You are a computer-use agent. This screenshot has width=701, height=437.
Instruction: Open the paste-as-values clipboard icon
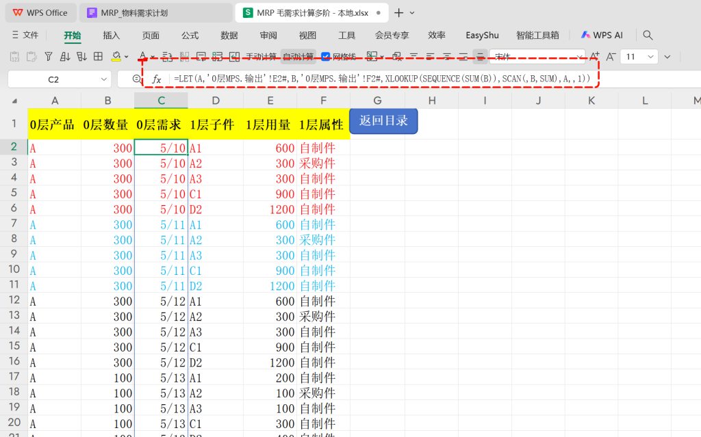point(15,57)
